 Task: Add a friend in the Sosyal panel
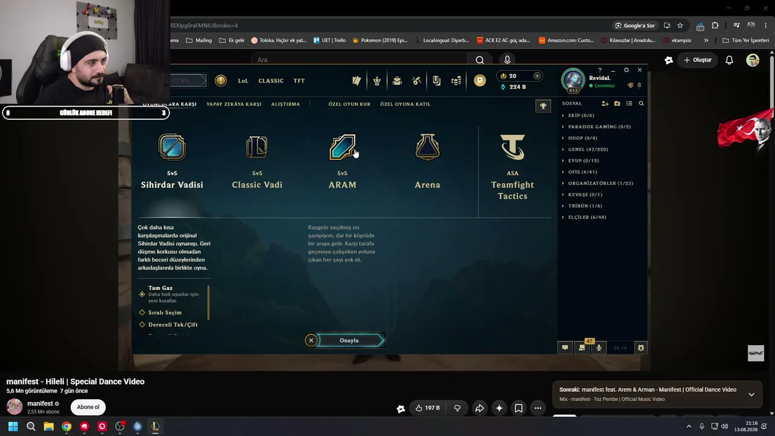605,104
